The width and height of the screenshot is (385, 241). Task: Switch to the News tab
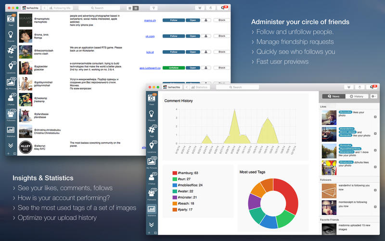point(333,96)
